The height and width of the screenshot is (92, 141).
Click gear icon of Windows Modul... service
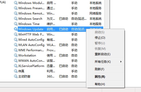[x=16, y=3]
